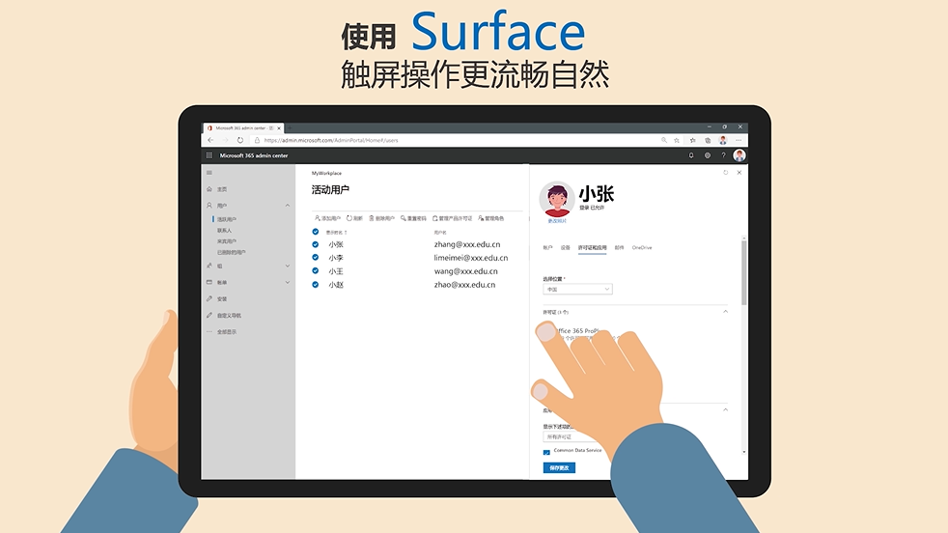The width and height of the screenshot is (948, 533).
Task: Click the zhang@xxx.edu.cn username cell
Action: [x=467, y=244]
